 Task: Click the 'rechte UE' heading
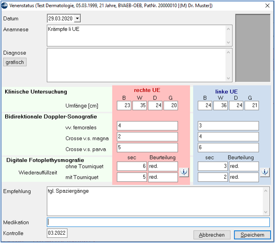(147, 90)
